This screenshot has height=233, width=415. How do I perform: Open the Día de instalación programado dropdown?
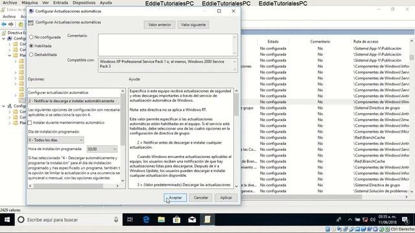[56, 140]
